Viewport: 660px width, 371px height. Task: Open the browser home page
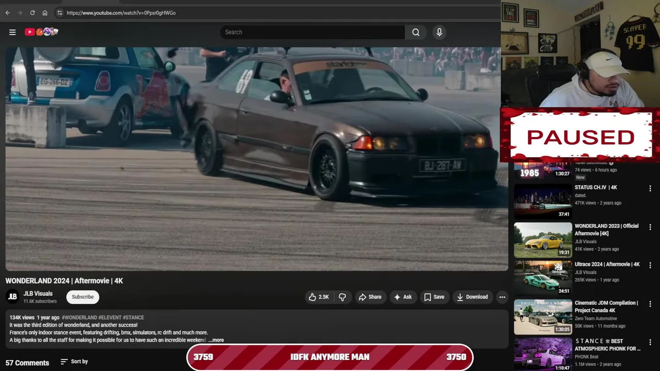pos(45,13)
